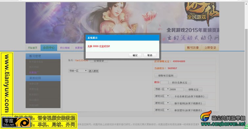The width and height of the screenshot is (248, 129).
Task: Click the 修复镖车(必须下线操作) button
Action: (188, 110)
